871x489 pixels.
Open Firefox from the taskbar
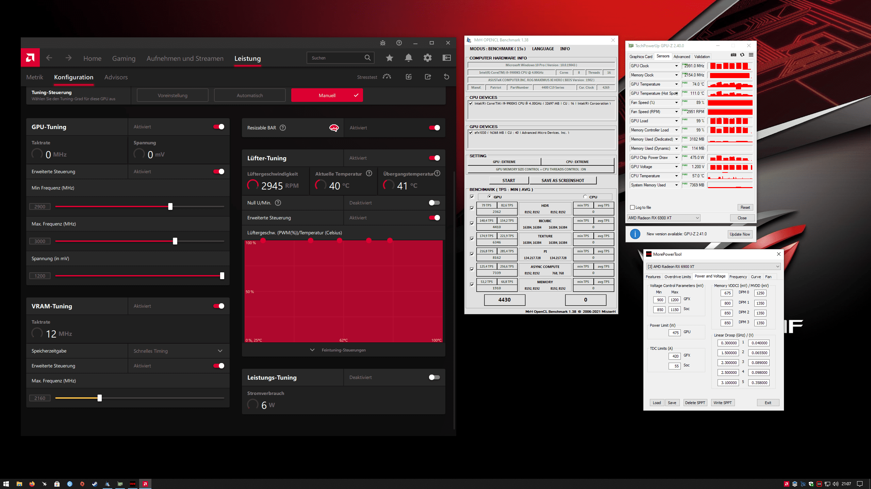click(x=32, y=484)
